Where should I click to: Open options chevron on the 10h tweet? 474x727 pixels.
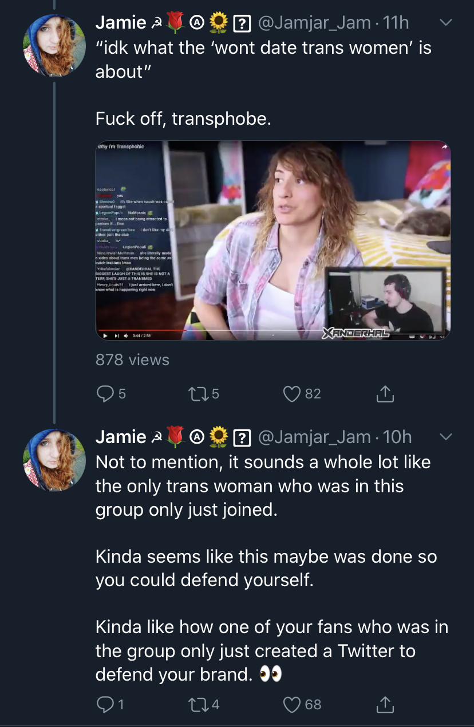(446, 437)
